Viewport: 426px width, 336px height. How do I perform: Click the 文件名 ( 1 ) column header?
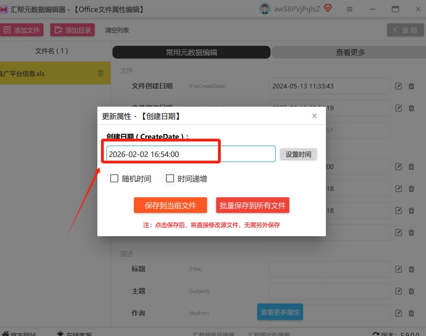(52, 51)
